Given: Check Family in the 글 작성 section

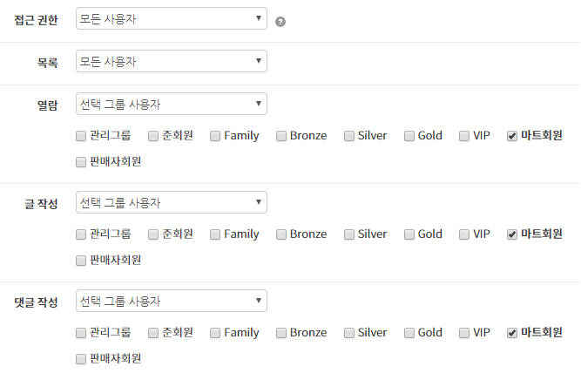Looking at the screenshot, I should (x=215, y=234).
